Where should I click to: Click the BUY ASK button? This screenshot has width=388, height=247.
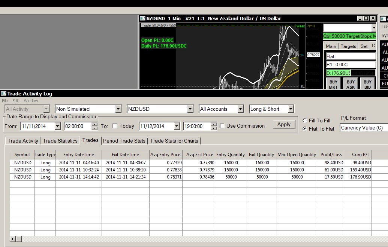351,84
